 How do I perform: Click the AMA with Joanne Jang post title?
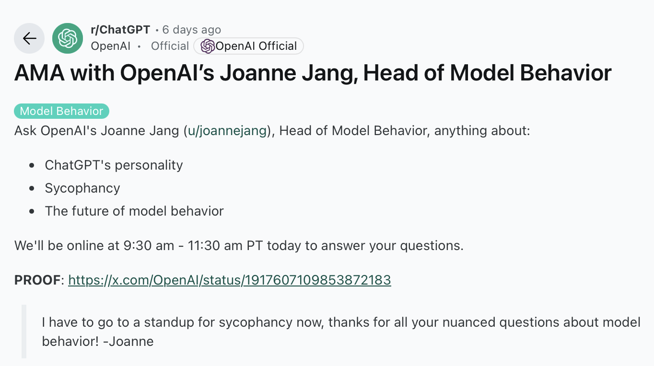[313, 73]
